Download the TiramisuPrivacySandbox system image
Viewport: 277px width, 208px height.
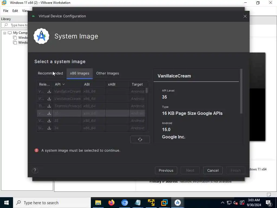[49, 106]
